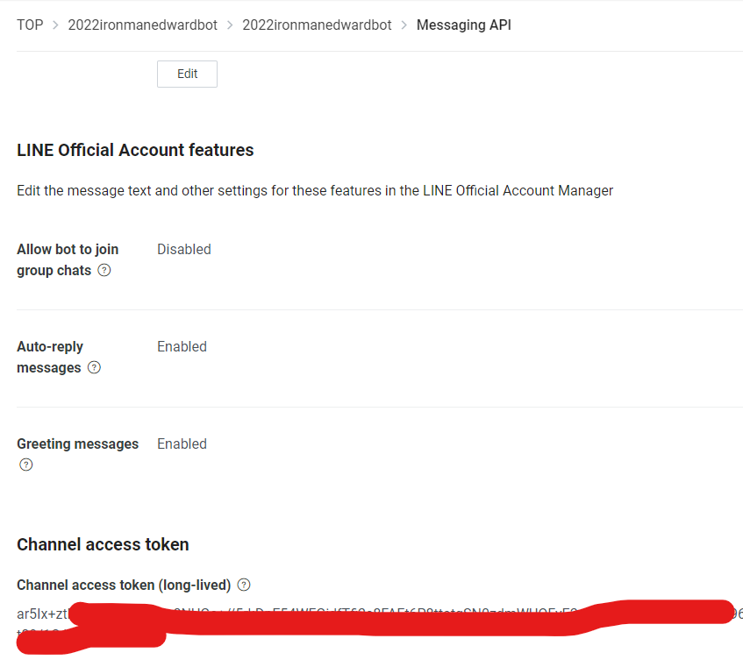Select the Messaging API breadcrumb
Screen dimensions: 743x667
pos(463,25)
